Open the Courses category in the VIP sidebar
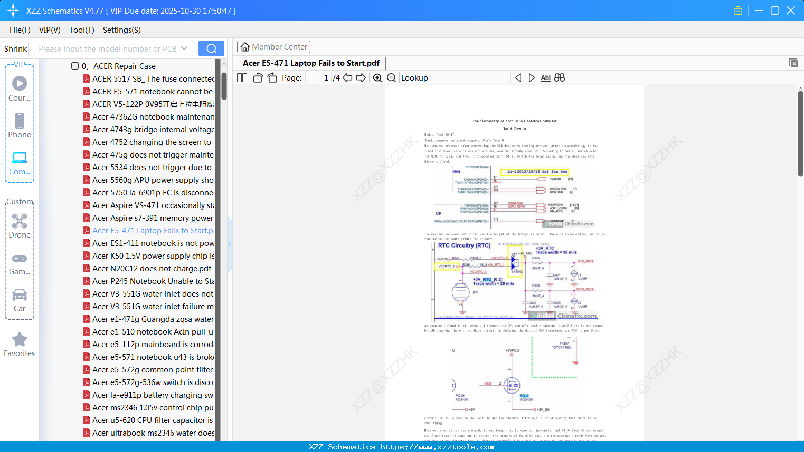Viewport: 804px width, 452px height. (x=20, y=89)
